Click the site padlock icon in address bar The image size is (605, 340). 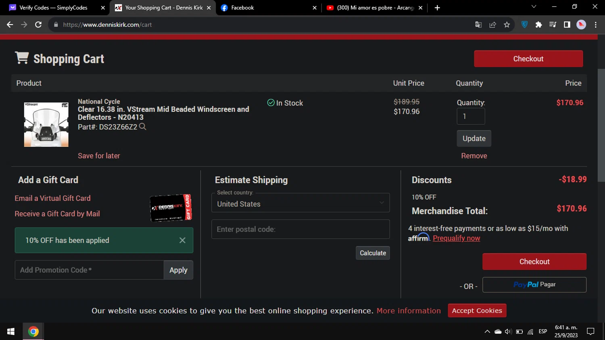pos(56,25)
